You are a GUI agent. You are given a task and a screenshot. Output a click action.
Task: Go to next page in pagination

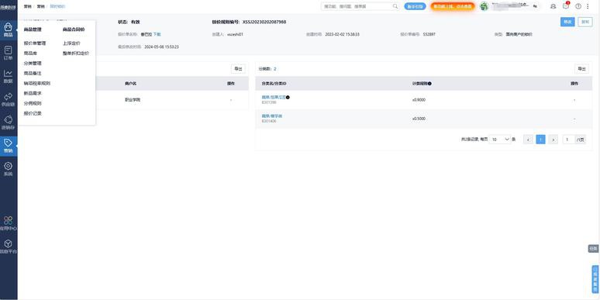pos(553,140)
